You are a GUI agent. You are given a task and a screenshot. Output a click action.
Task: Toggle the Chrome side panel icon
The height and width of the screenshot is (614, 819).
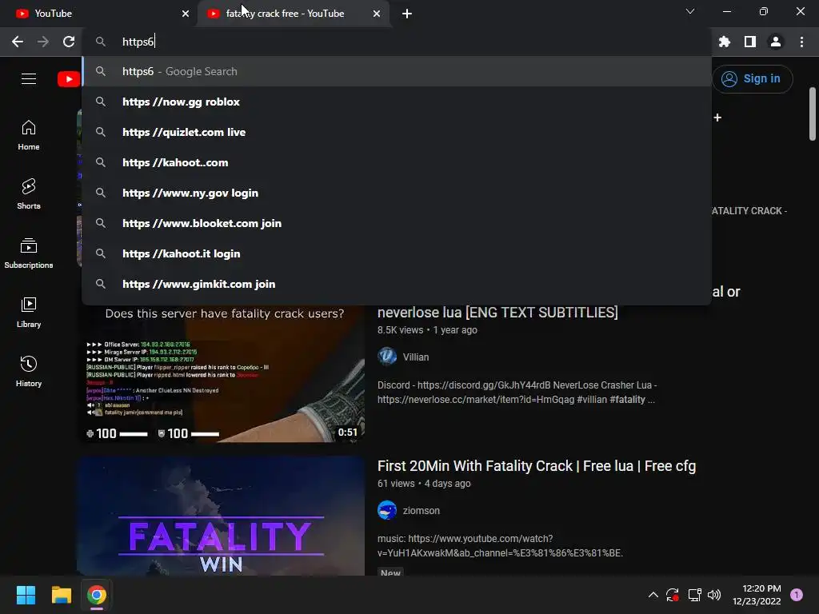[x=749, y=42]
